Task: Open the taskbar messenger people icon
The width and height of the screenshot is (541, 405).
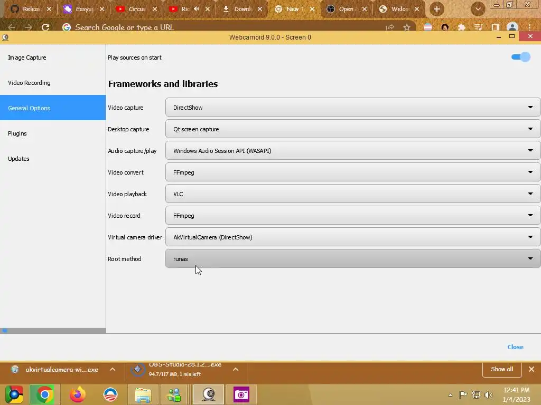Action: (174, 394)
